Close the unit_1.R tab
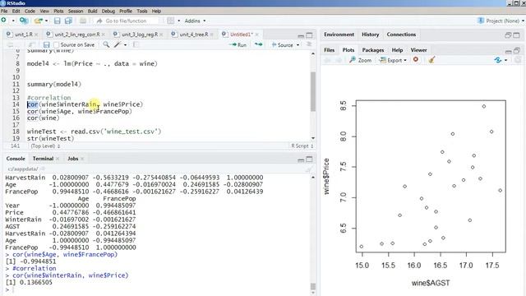The image size is (526, 296). (36, 35)
